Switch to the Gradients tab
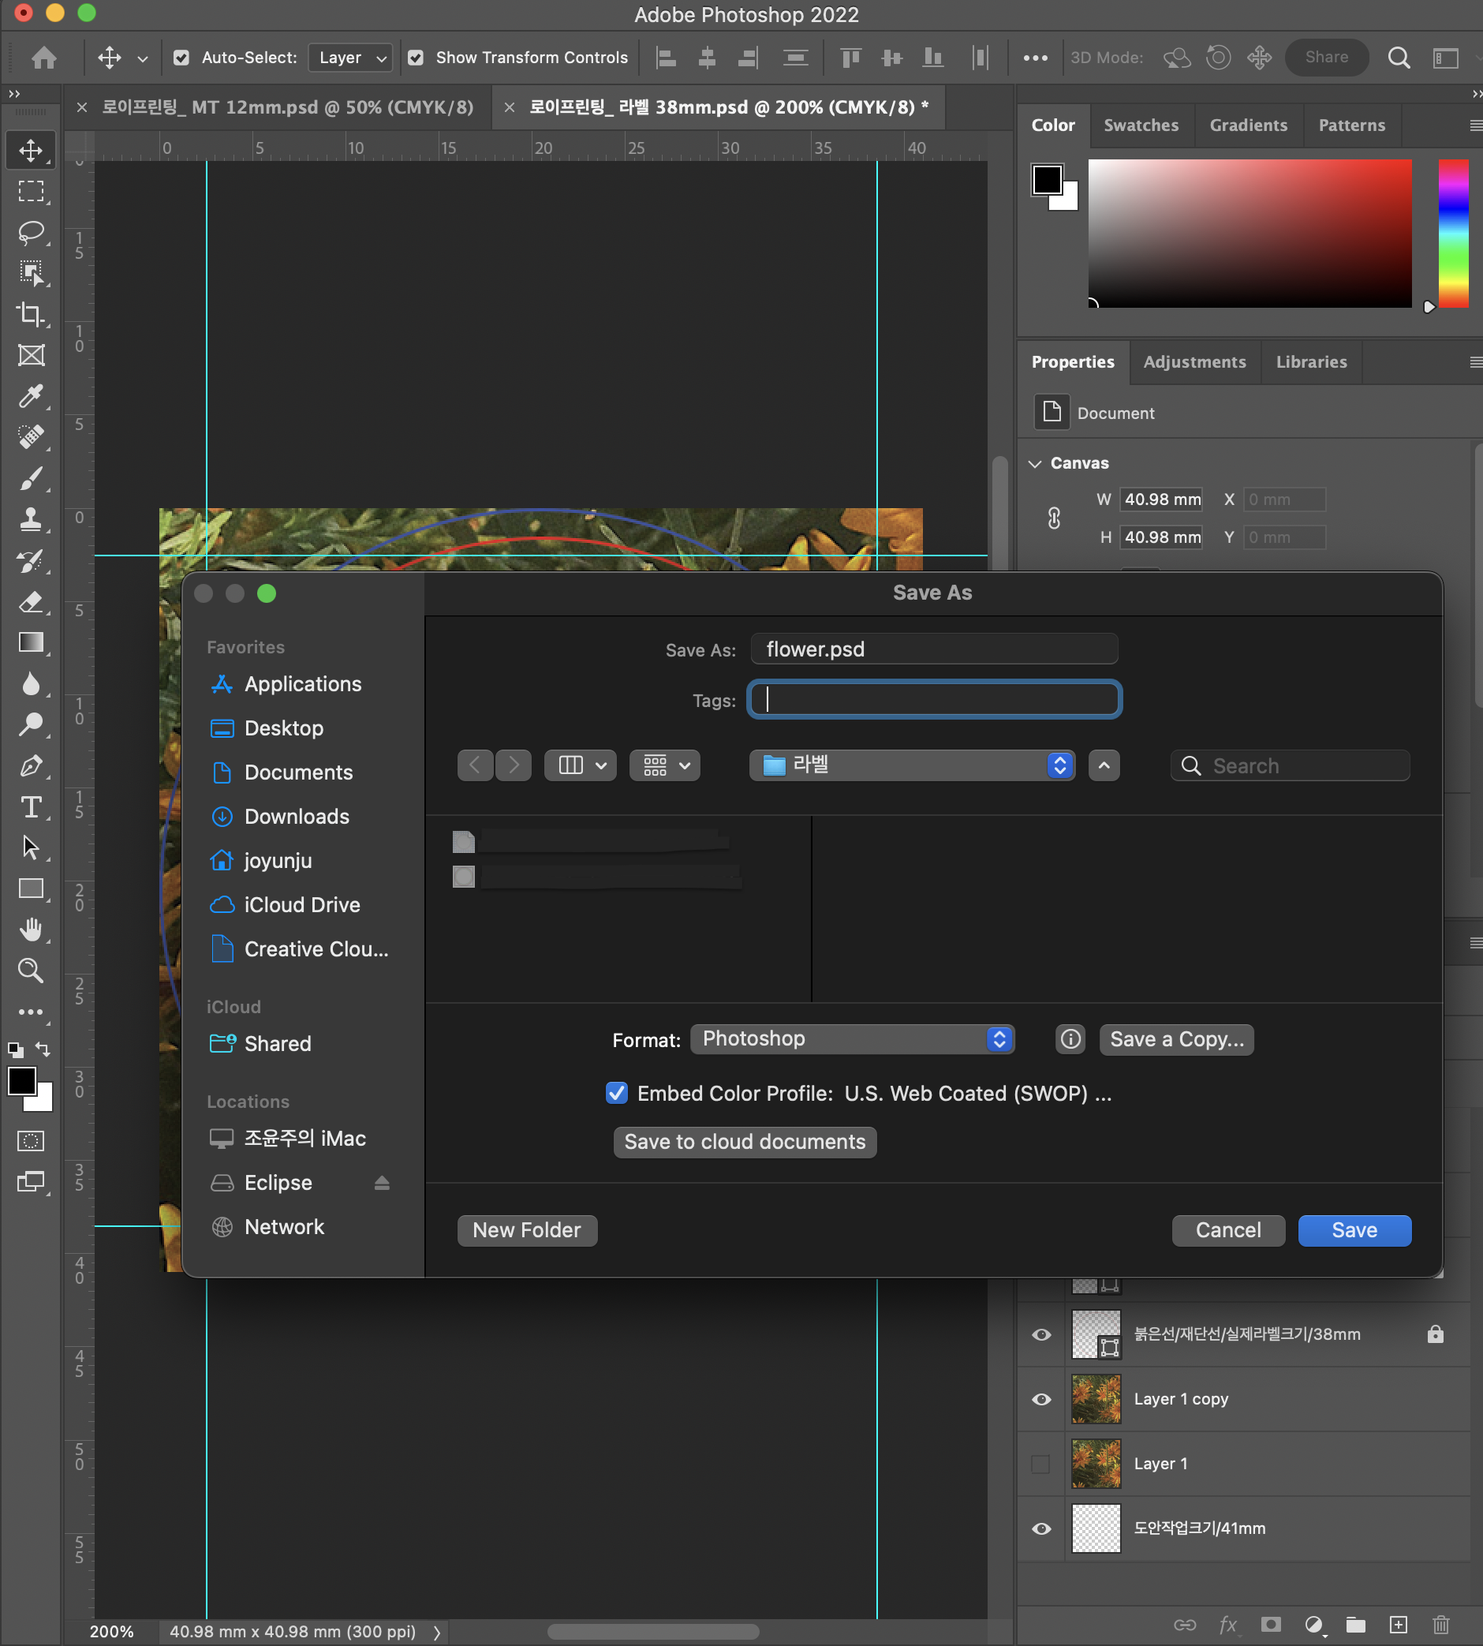The image size is (1483, 1646). point(1247,125)
